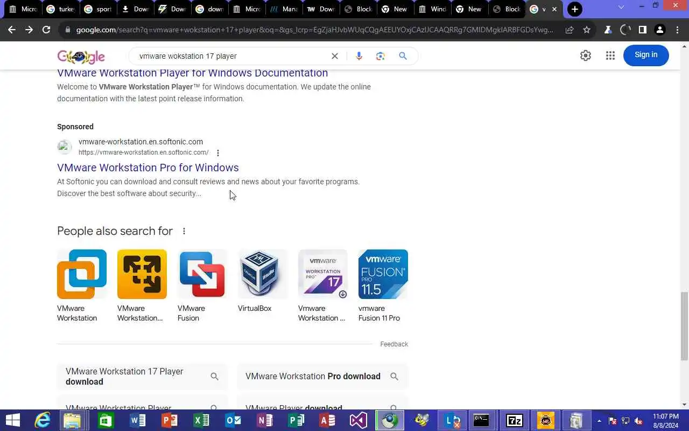Close the current active tab
Viewport: 689px width, 431px height.
[554, 9]
